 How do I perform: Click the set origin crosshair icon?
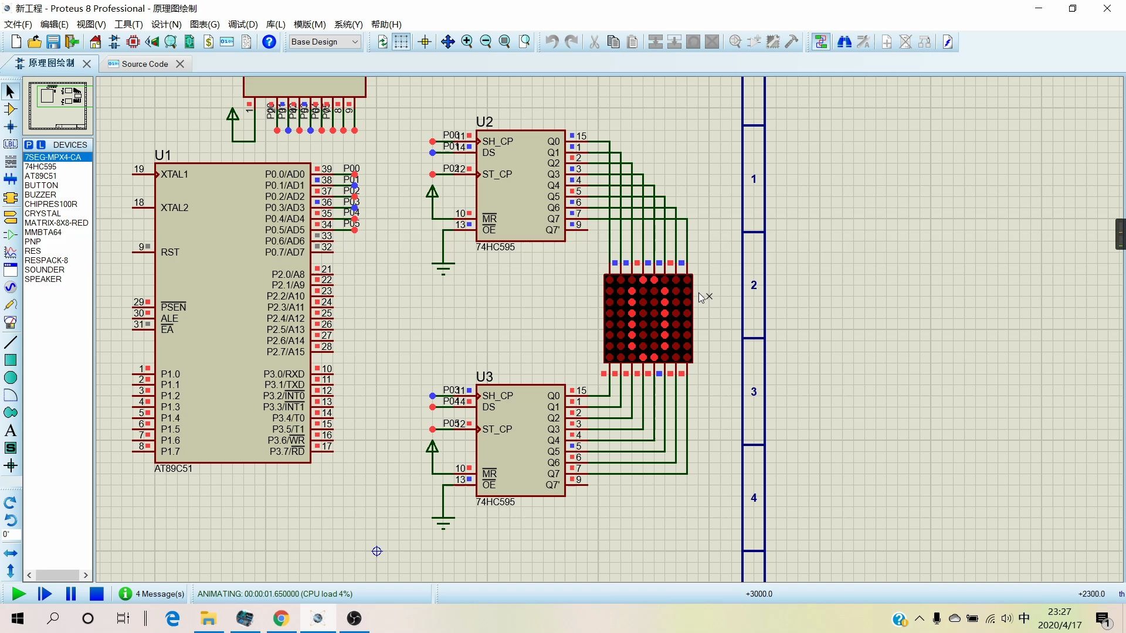click(425, 42)
